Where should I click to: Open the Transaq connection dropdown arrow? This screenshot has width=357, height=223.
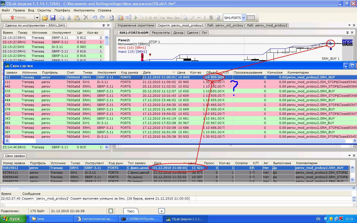click(37, 18)
